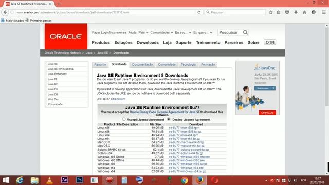Open a new tab with the plus button
The width and height of the screenshot is (329, 185).
point(59,4)
